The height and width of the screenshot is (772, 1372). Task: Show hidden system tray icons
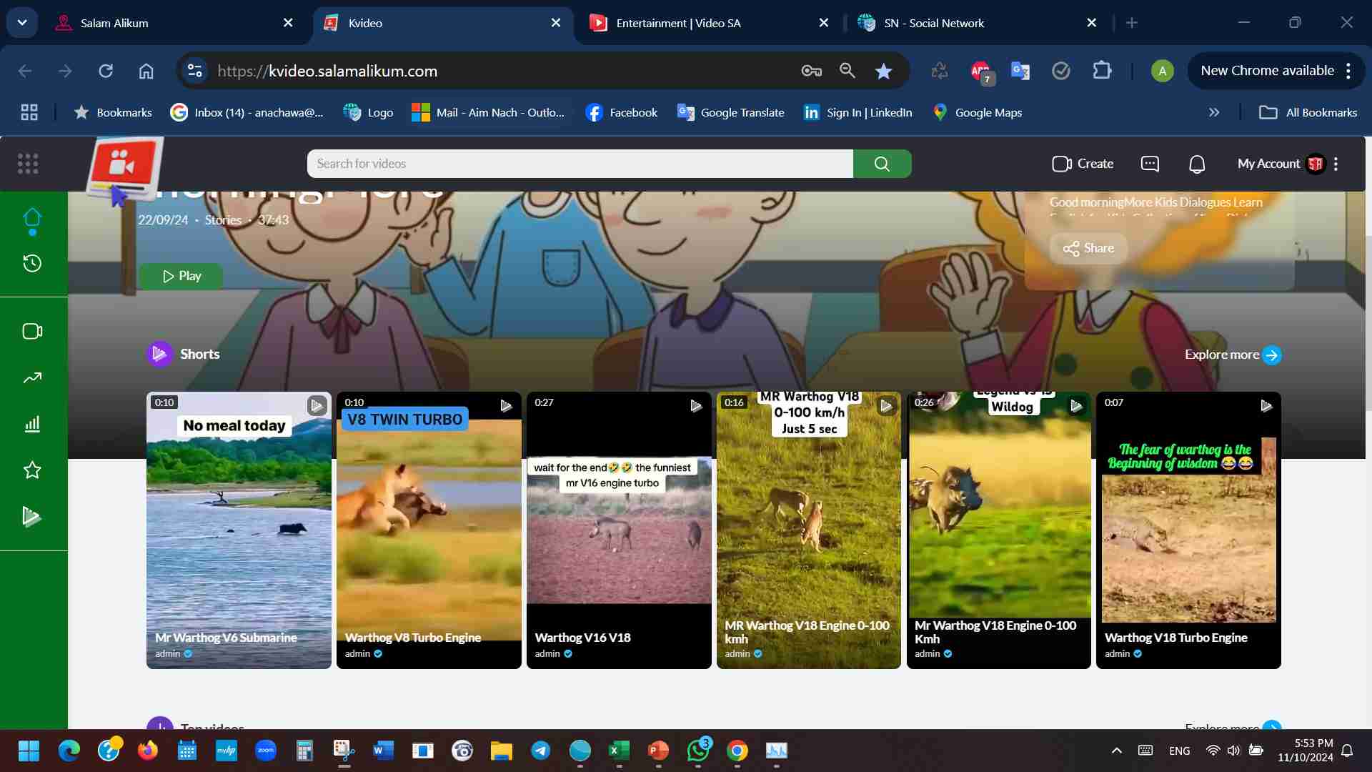click(x=1117, y=751)
